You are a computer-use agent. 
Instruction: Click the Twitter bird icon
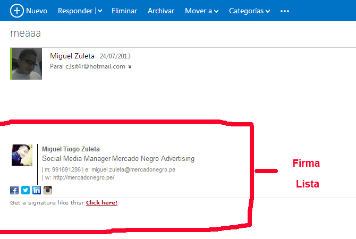click(x=26, y=191)
